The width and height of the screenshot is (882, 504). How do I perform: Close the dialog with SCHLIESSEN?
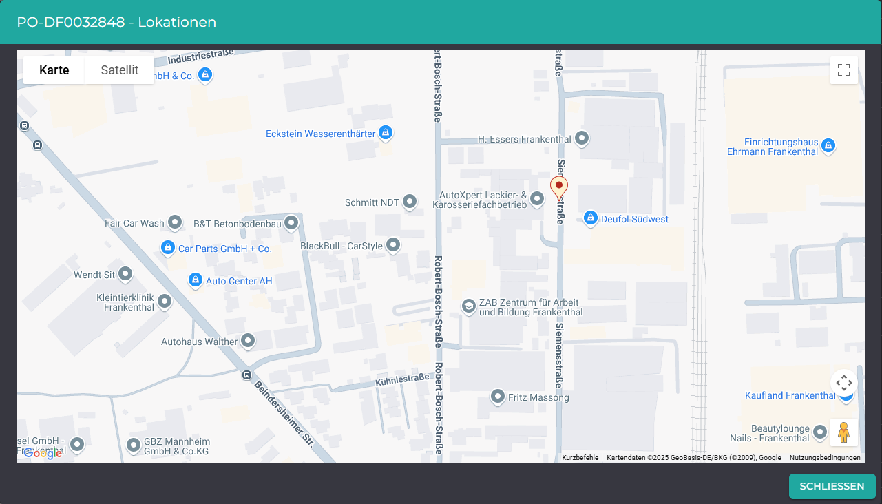point(832,486)
